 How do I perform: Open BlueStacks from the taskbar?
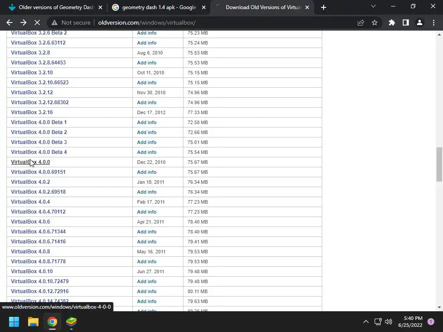71,322
